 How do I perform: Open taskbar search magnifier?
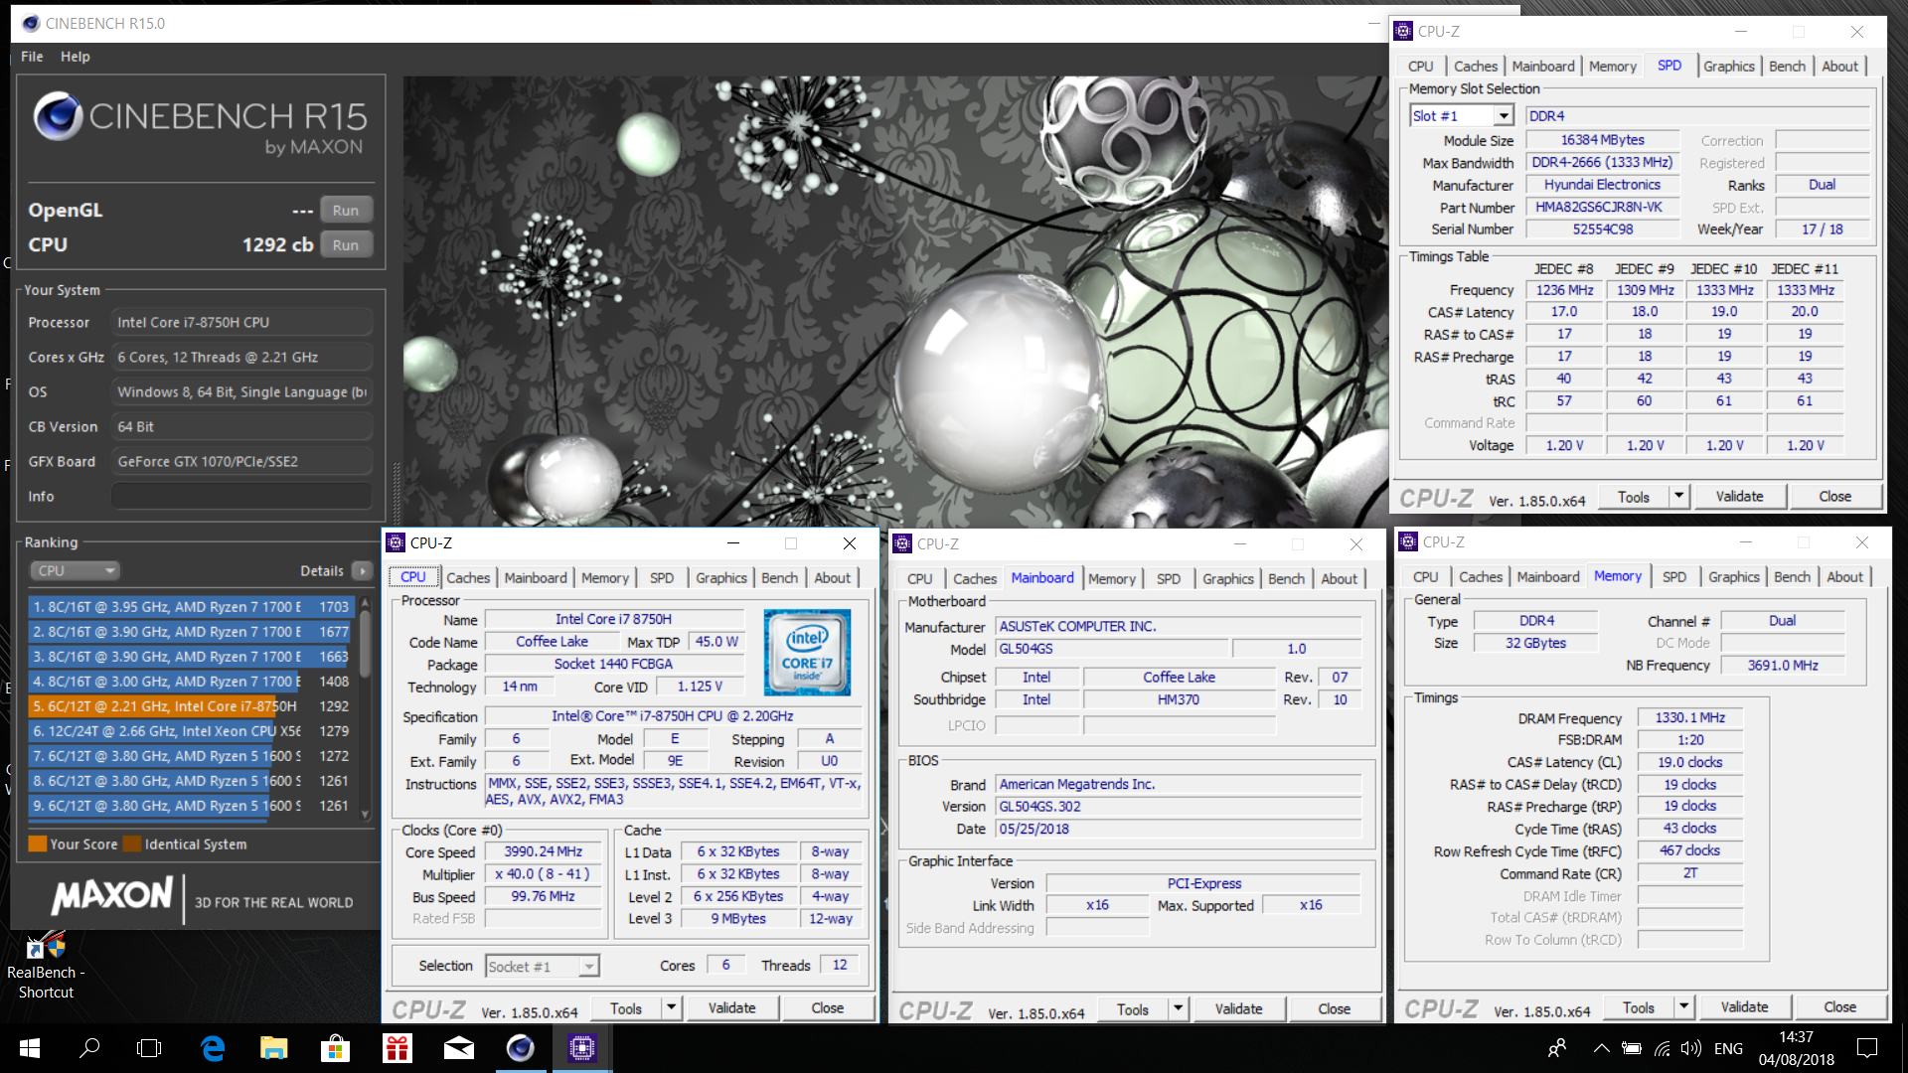(89, 1048)
